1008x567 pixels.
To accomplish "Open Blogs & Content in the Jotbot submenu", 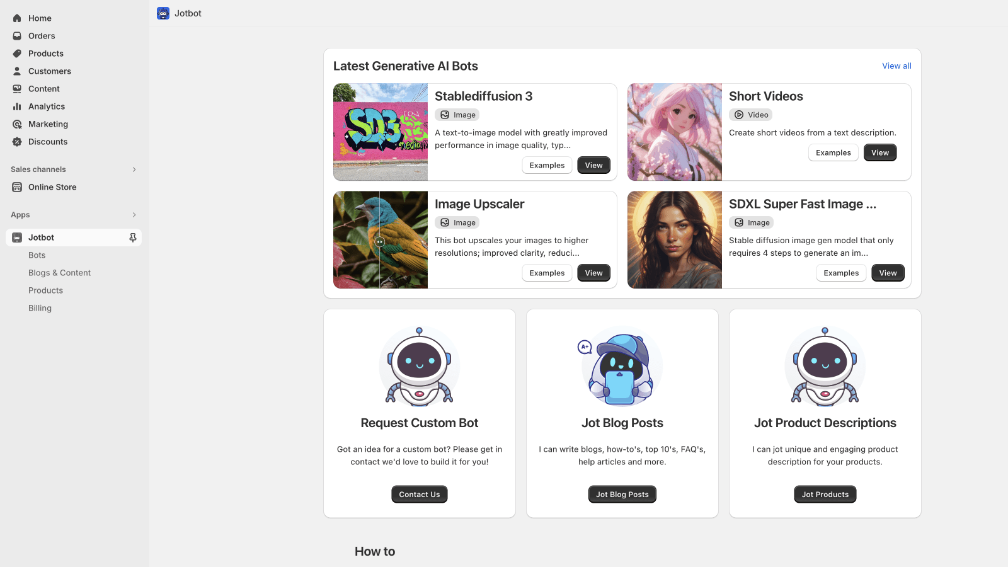I will (x=59, y=273).
